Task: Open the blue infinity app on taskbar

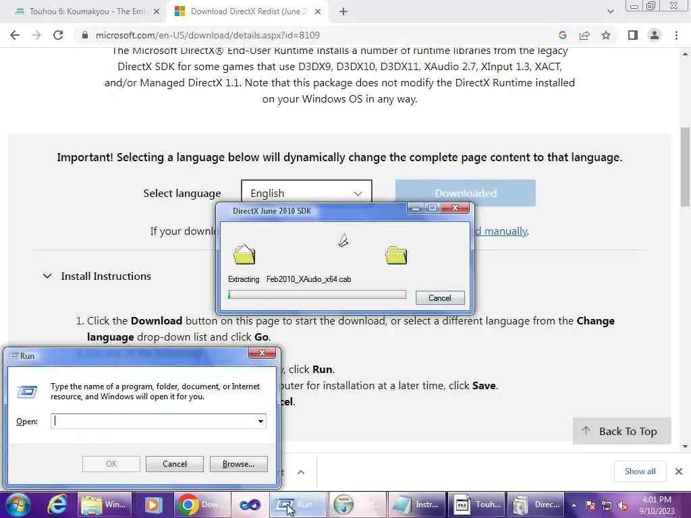Action: 250,505
